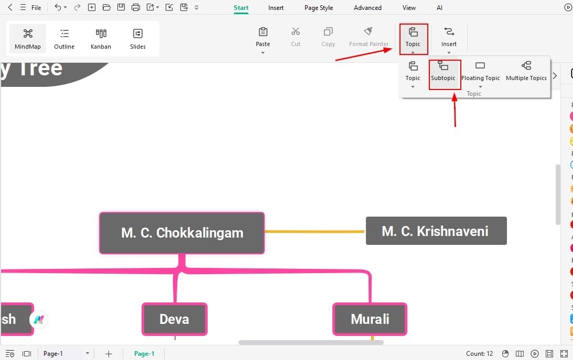Image resolution: width=573 pixels, height=360 pixels.
Task: Expand the Insert button dropdown arrow
Action: pos(449,52)
